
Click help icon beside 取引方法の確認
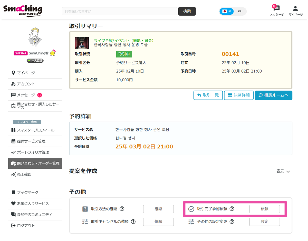[x=122, y=209]
